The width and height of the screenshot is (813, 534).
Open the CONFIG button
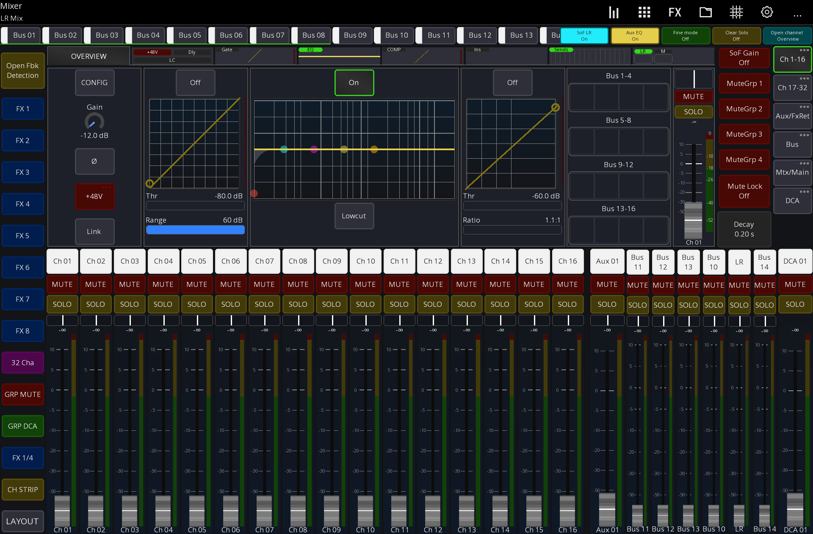coord(94,83)
